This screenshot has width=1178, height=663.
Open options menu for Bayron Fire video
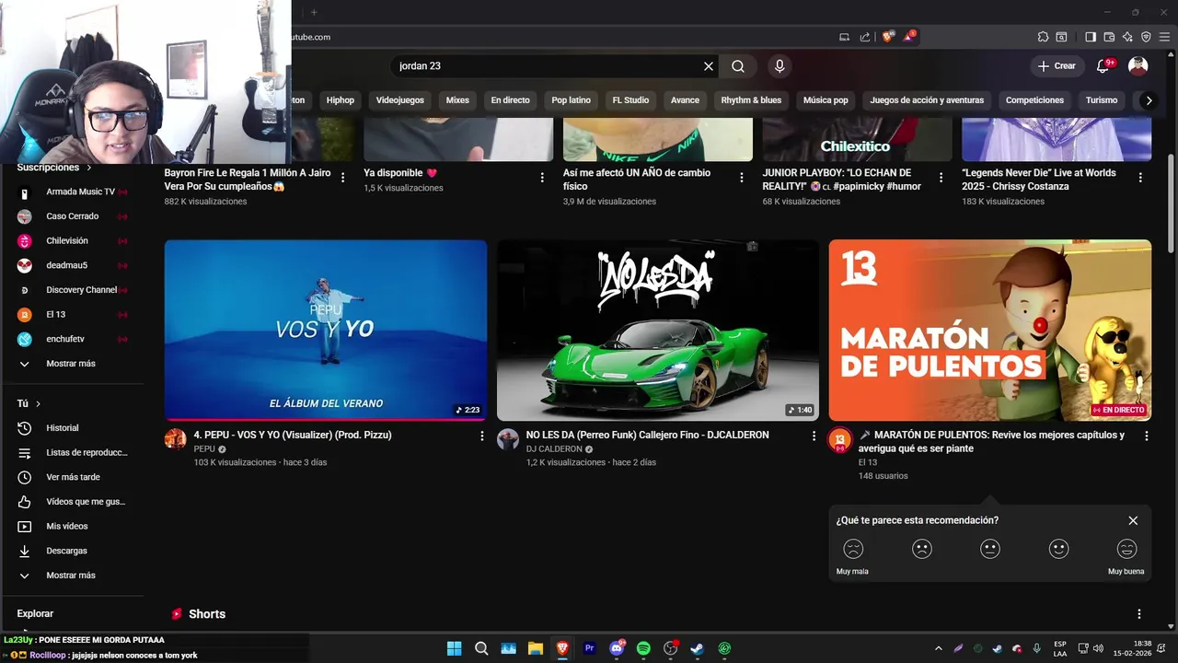(x=343, y=178)
